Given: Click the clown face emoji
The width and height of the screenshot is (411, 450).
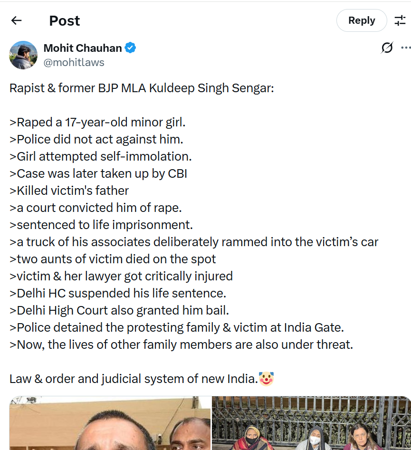Looking at the screenshot, I should [x=266, y=379].
